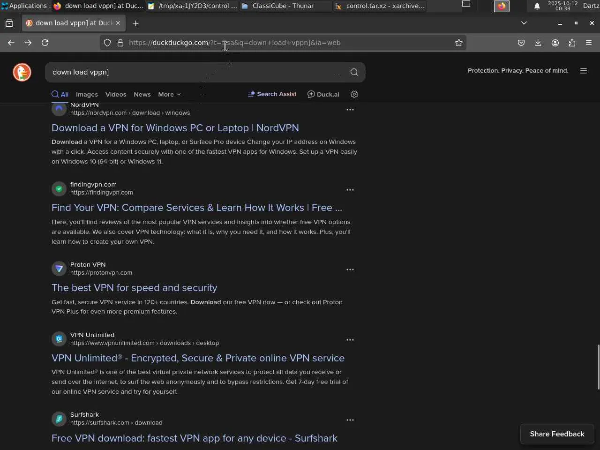Click the workspace switcher box in the top panel

coord(466,4)
